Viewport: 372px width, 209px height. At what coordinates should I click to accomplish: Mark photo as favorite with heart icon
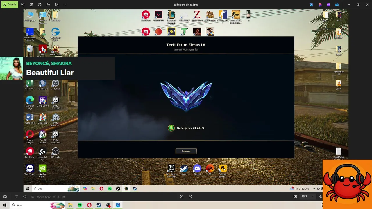tap(16, 197)
